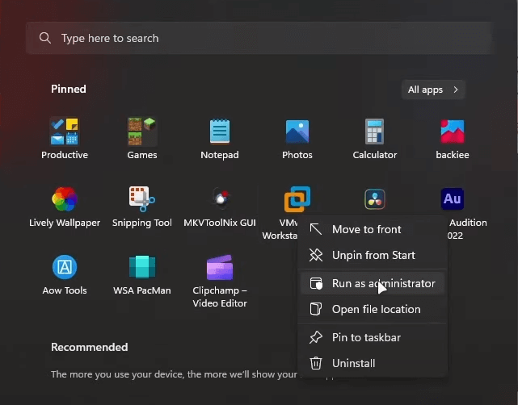Launch Notepad from pinned apps

[220, 132]
